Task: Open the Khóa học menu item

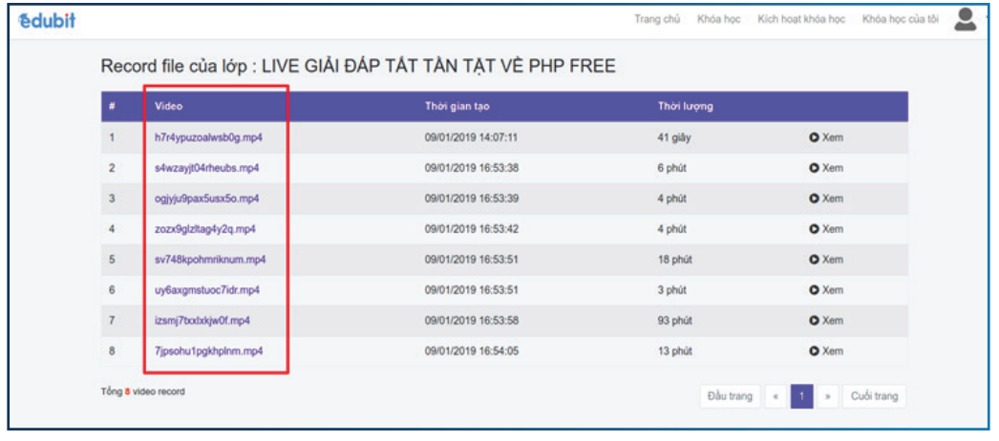Action: pyautogui.click(x=718, y=19)
